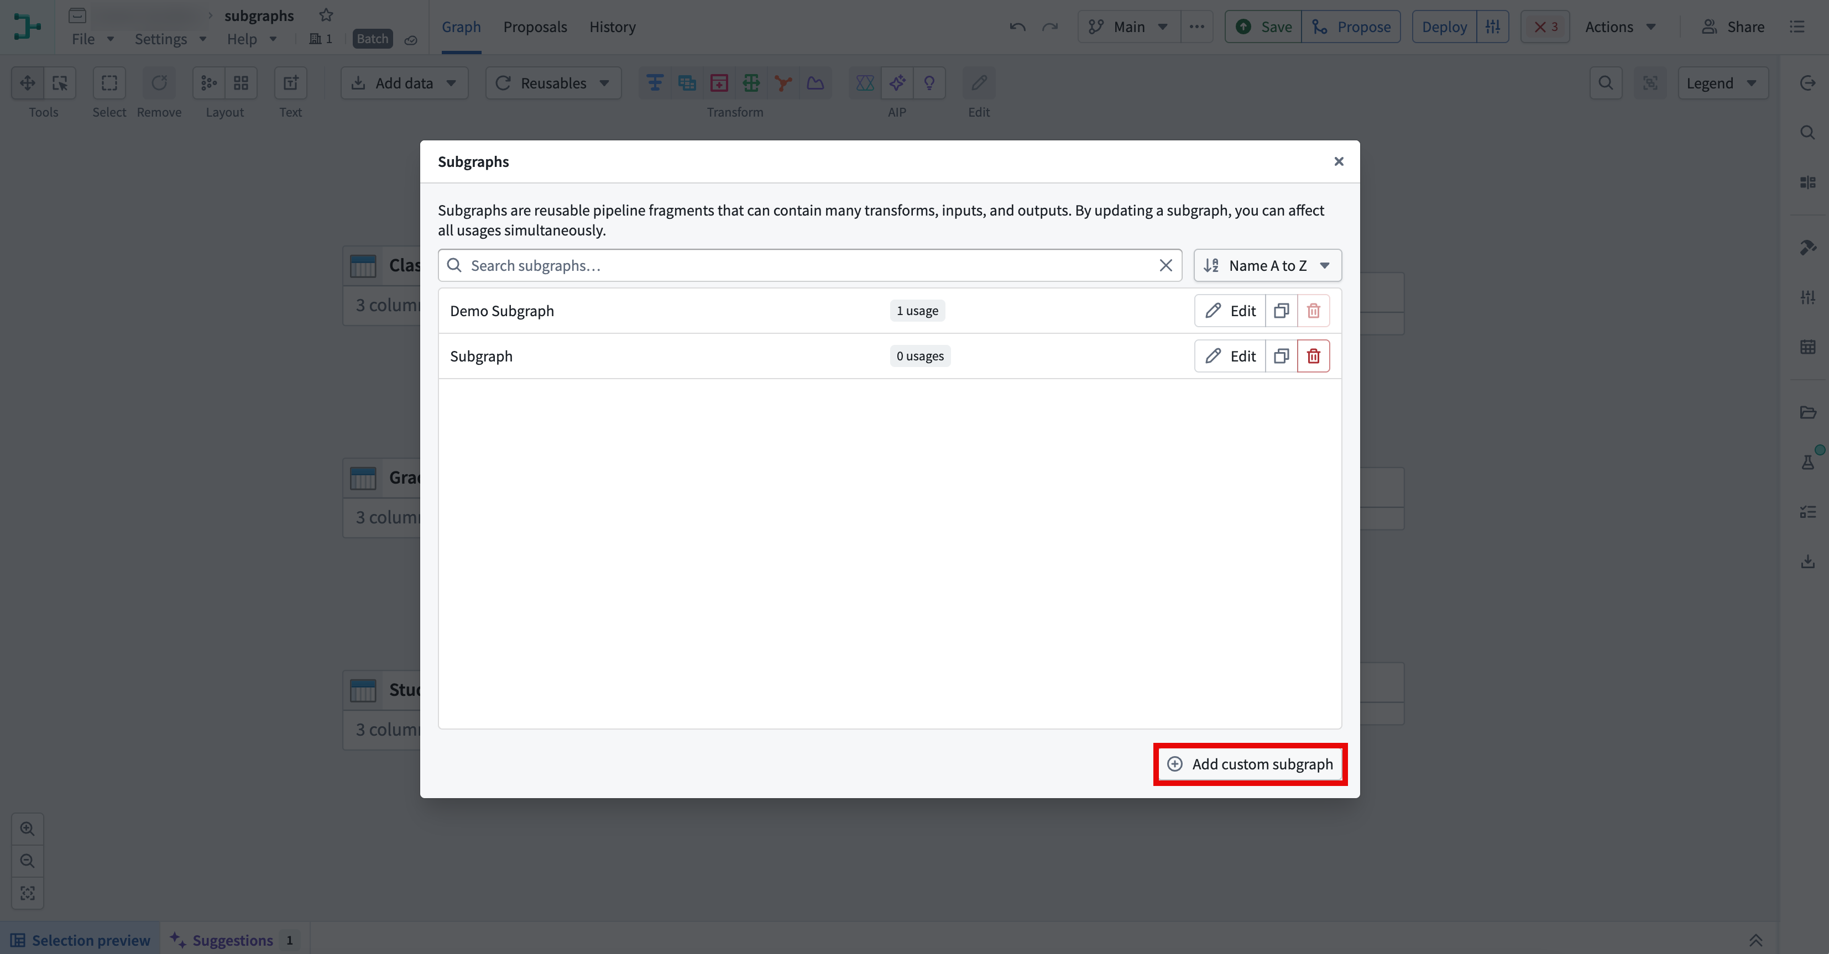
Task: Clear the subgraph search field
Action: [1165, 265]
